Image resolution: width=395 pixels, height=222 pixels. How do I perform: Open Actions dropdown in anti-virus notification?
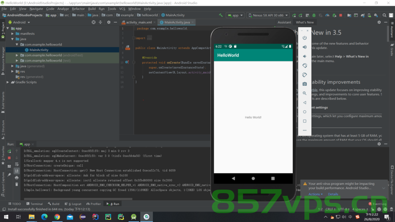tap(315, 194)
